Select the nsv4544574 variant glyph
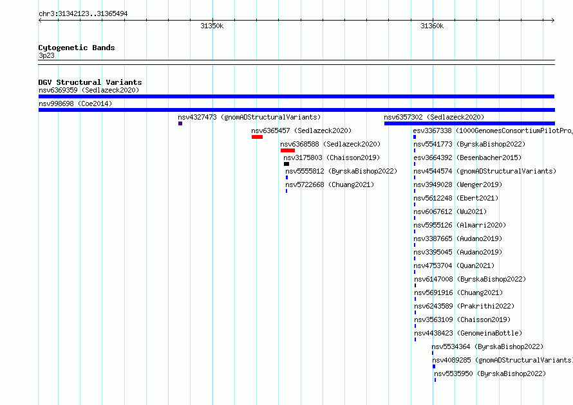 click(x=415, y=177)
